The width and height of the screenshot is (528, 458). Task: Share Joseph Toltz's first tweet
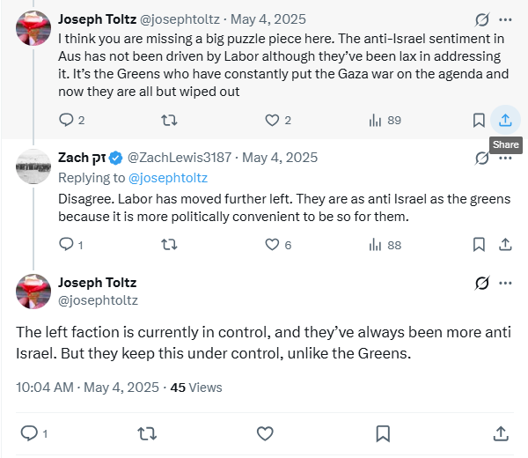click(505, 120)
